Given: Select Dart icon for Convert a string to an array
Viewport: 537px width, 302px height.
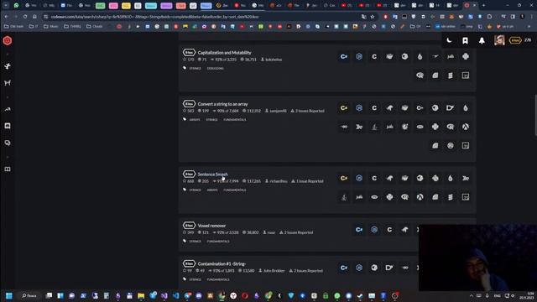Looking at the screenshot, I should click(451, 108).
